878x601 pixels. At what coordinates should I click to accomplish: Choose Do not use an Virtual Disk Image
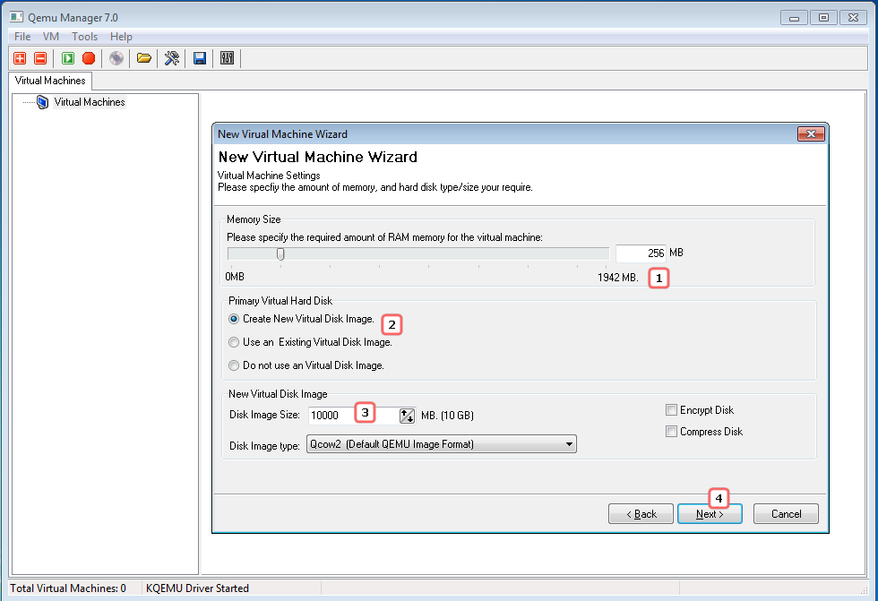[x=306, y=365]
